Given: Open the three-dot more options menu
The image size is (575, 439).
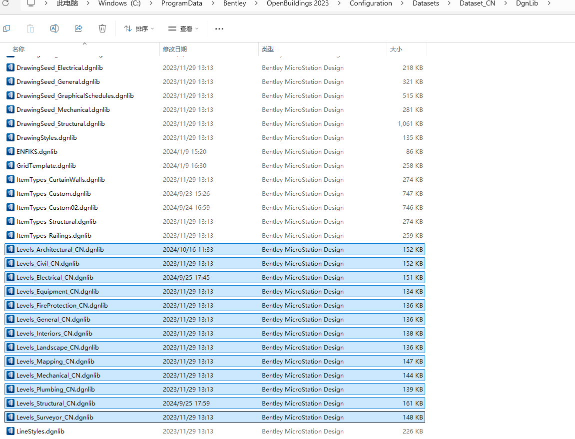Looking at the screenshot, I should [x=219, y=28].
